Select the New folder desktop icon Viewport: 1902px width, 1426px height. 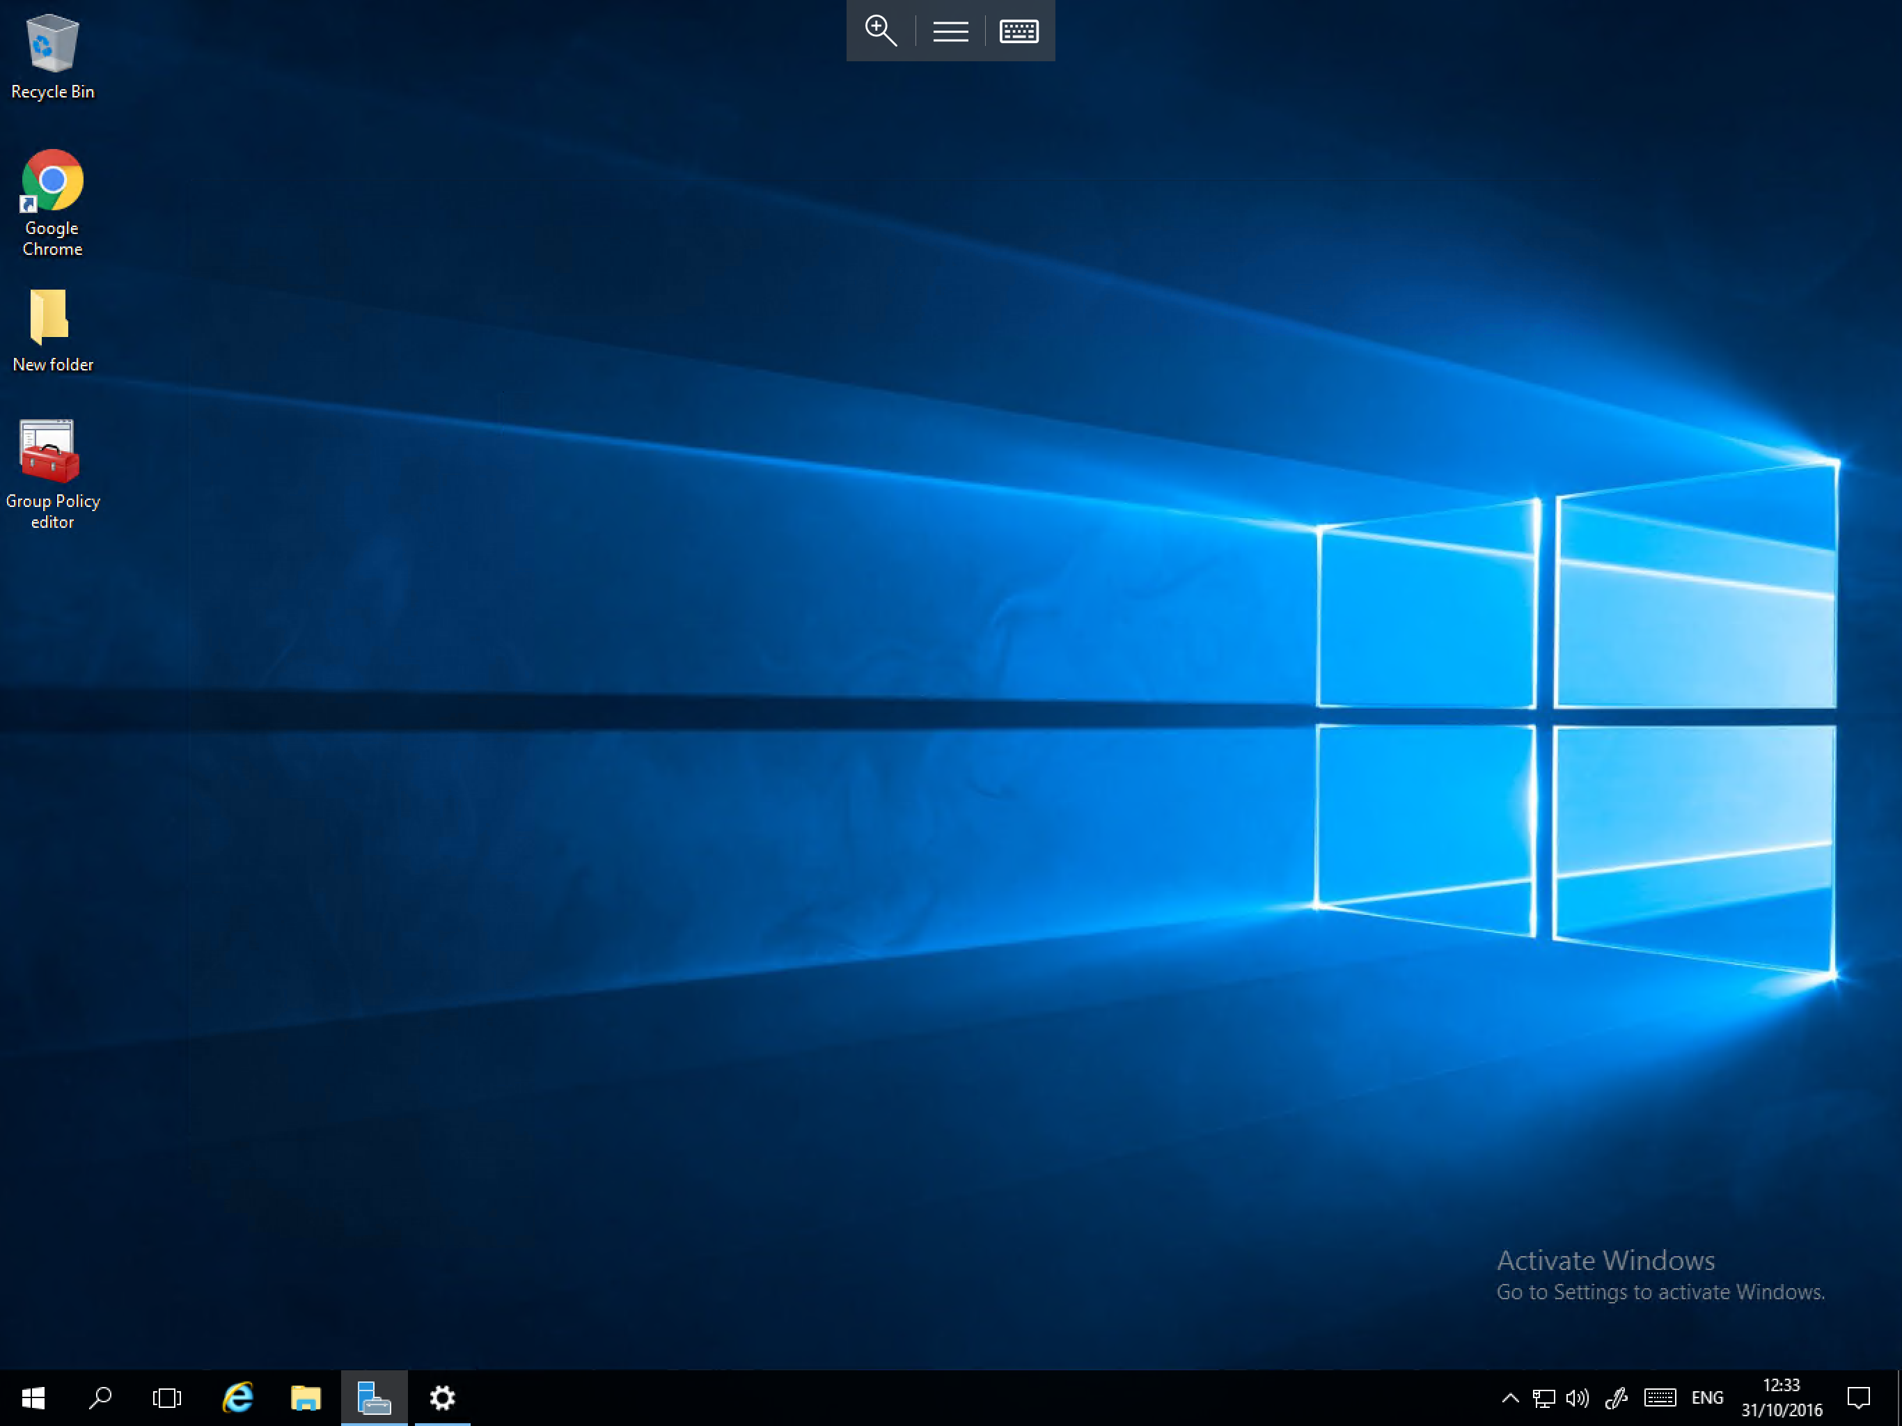[x=52, y=330]
